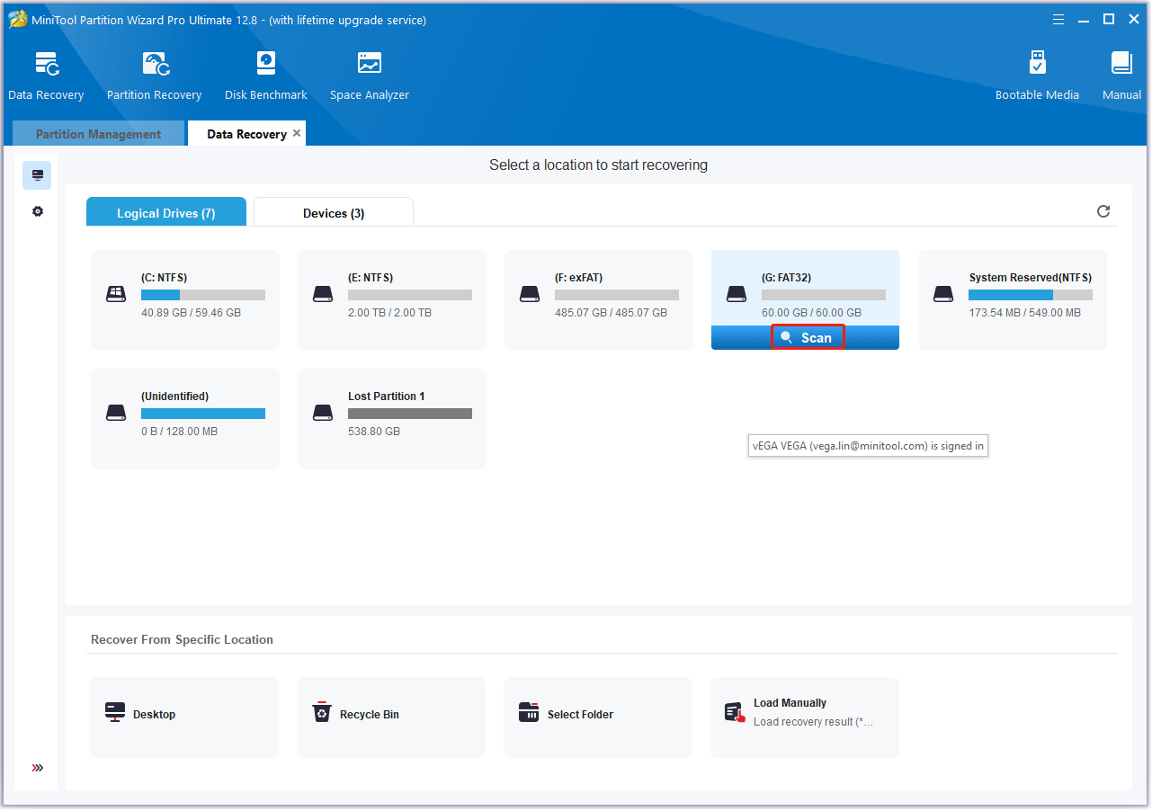1152x811 pixels.
Task: Click the E: drive disk icon
Action: [323, 294]
